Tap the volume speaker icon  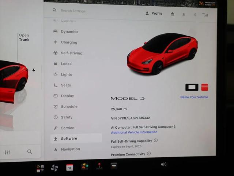(x=163, y=164)
